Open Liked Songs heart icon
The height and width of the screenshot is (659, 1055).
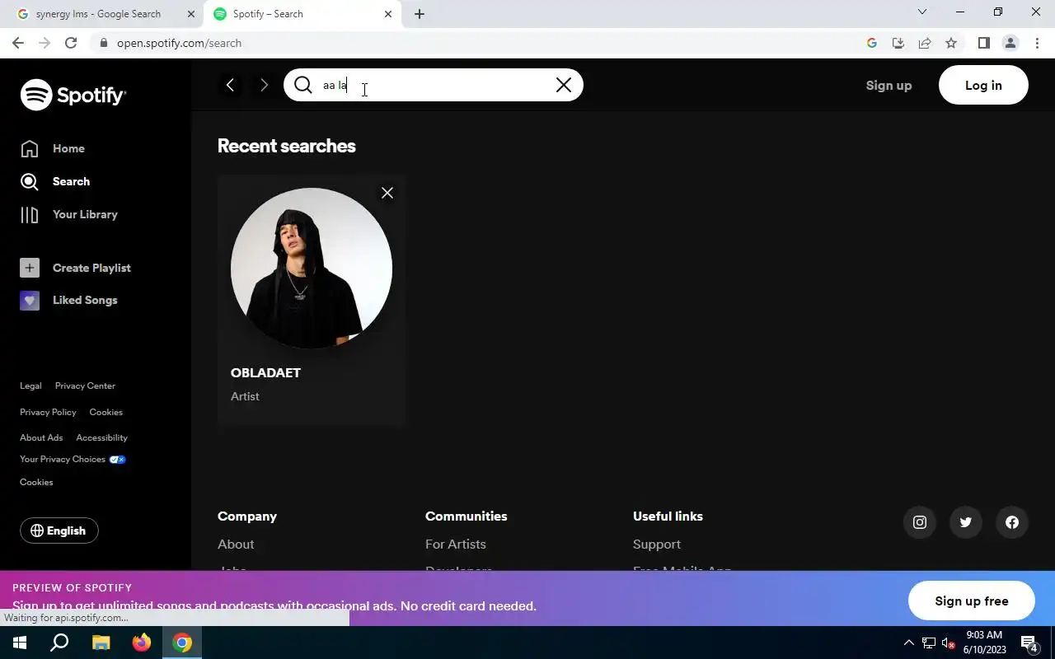tap(30, 300)
